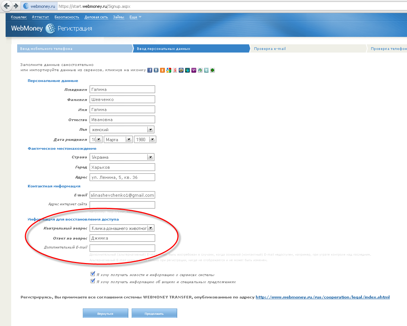Import data via the Yahoo icon

pos(194,70)
